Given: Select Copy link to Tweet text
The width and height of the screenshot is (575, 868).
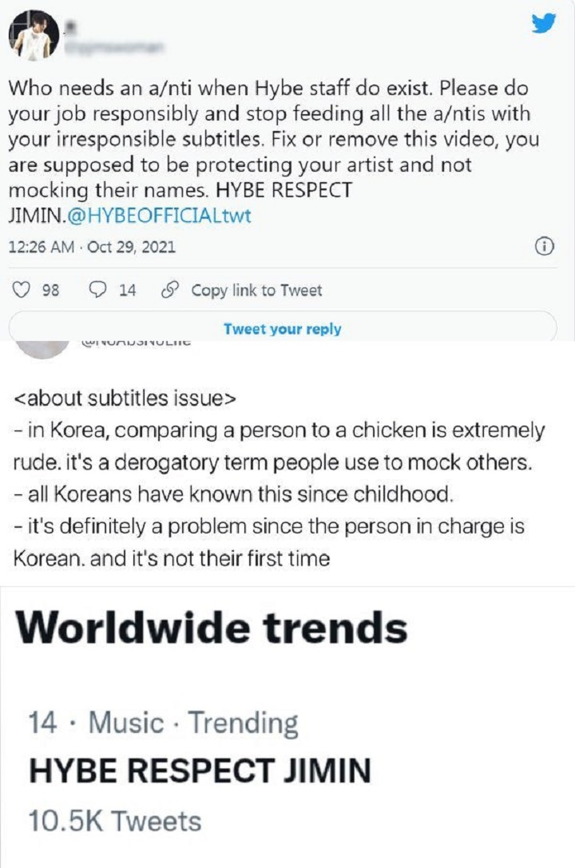Looking at the screenshot, I should pyautogui.click(x=256, y=291).
